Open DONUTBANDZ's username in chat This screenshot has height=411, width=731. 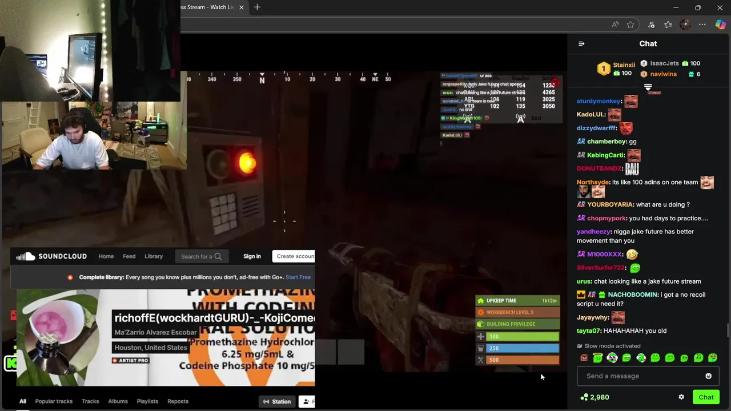point(599,168)
